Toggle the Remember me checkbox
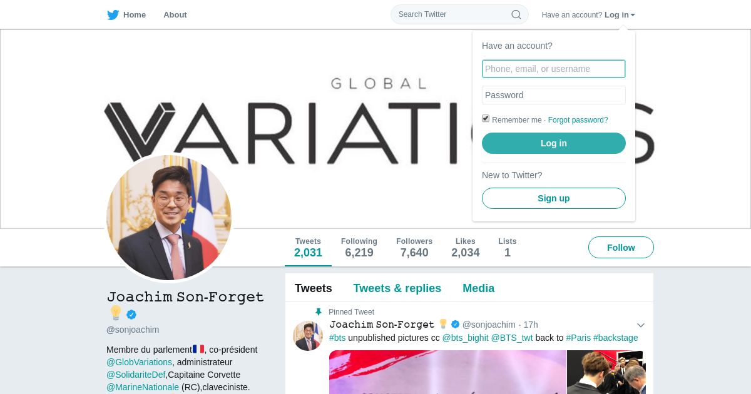The height and width of the screenshot is (394, 751). (x=486, y=118)
